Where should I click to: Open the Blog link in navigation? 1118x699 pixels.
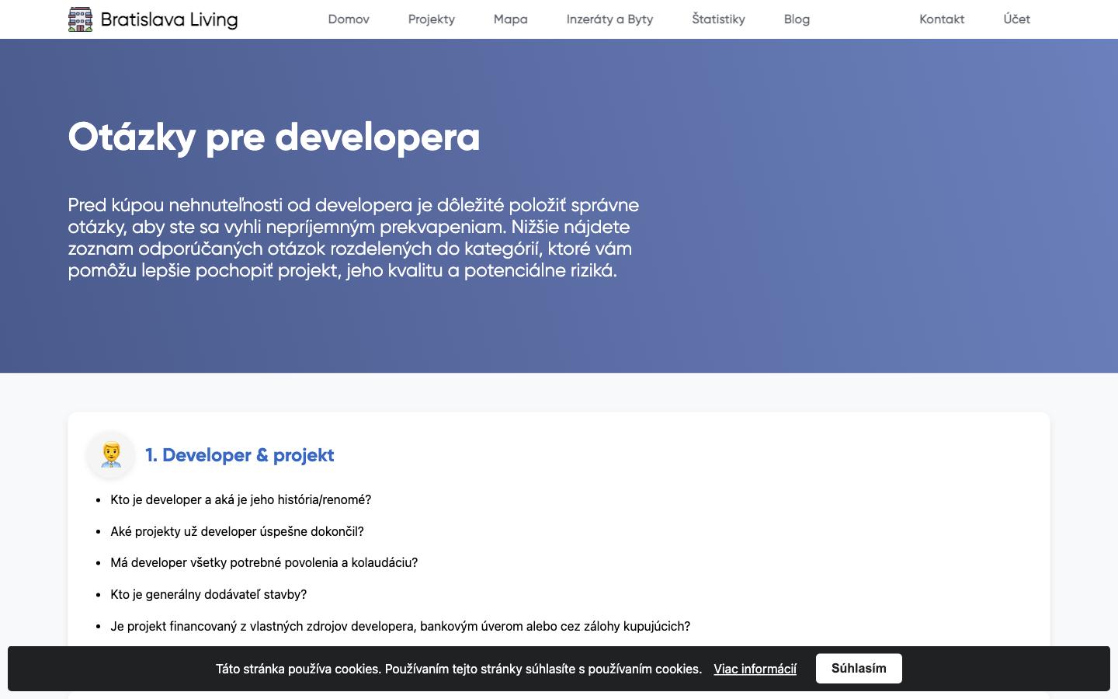pyautogui.click(x=797, y=19)
